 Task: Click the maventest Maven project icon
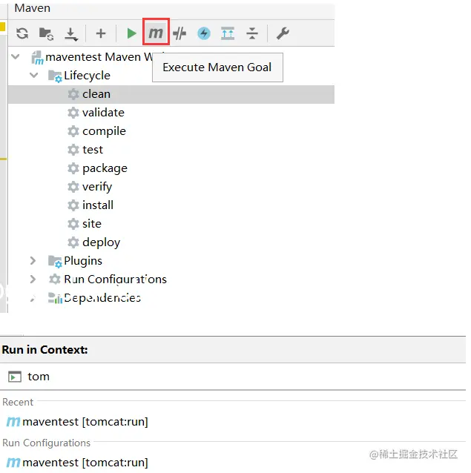coord(38,57)
